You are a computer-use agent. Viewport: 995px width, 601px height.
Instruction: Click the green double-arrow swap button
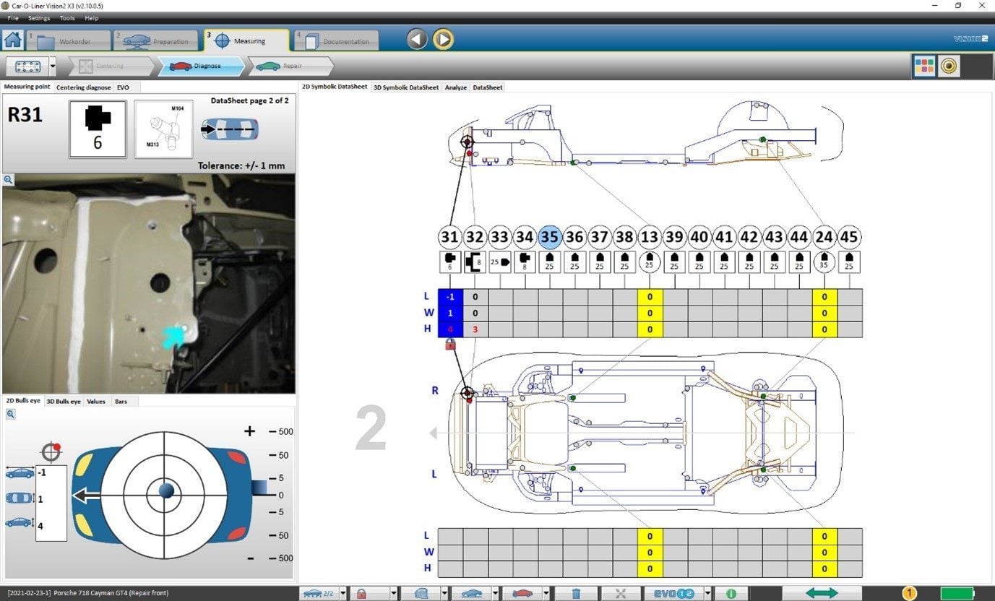point(822,593)
